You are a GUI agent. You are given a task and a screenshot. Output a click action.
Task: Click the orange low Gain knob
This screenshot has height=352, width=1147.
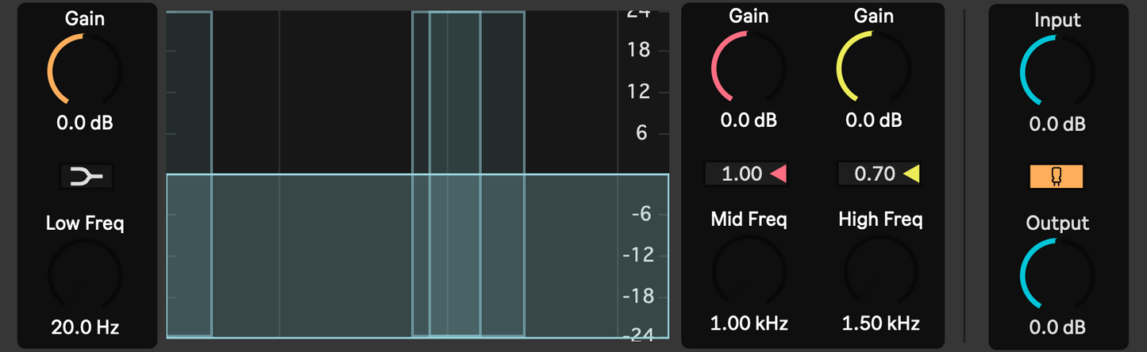click(84, 72)
